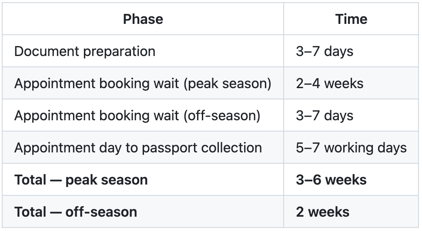Click the word "preparation" in first row

point(119,52)
